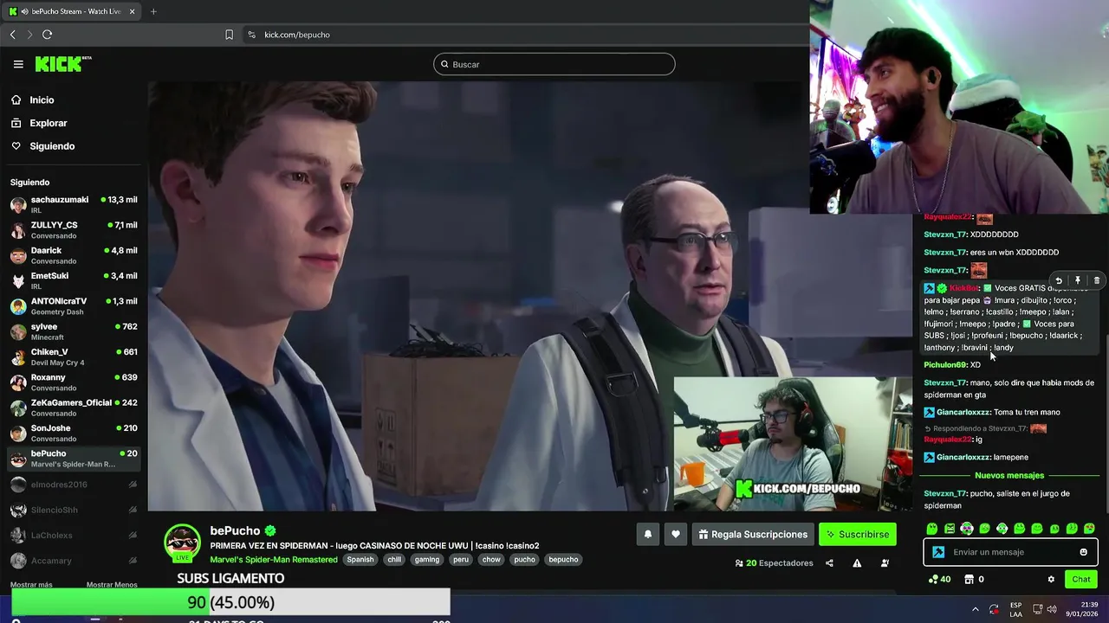Open the hamburger sidebar menu
Screen dimensions: 1109x623
18,64
